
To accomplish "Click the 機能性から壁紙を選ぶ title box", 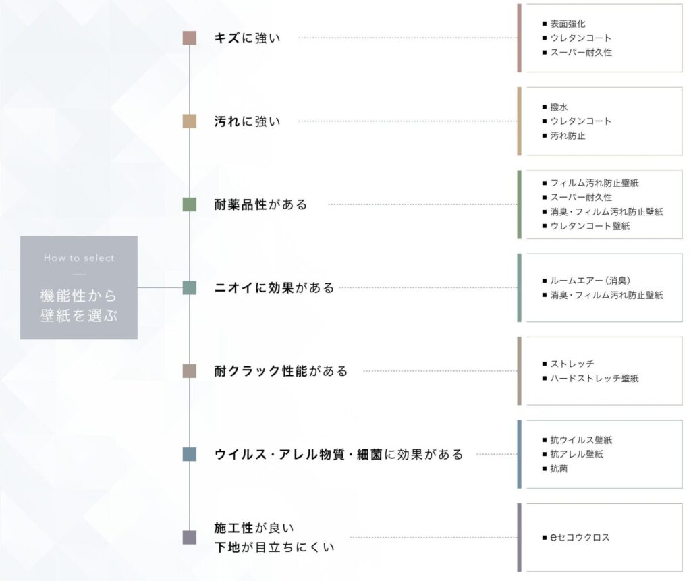I will pyautogui.click(x=79, y=287).
